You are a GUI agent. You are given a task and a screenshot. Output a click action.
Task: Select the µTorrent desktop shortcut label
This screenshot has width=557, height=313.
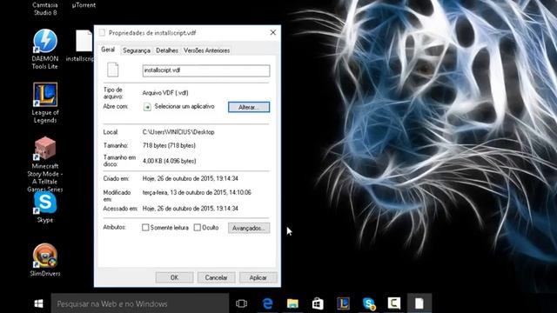click(84, 5)
